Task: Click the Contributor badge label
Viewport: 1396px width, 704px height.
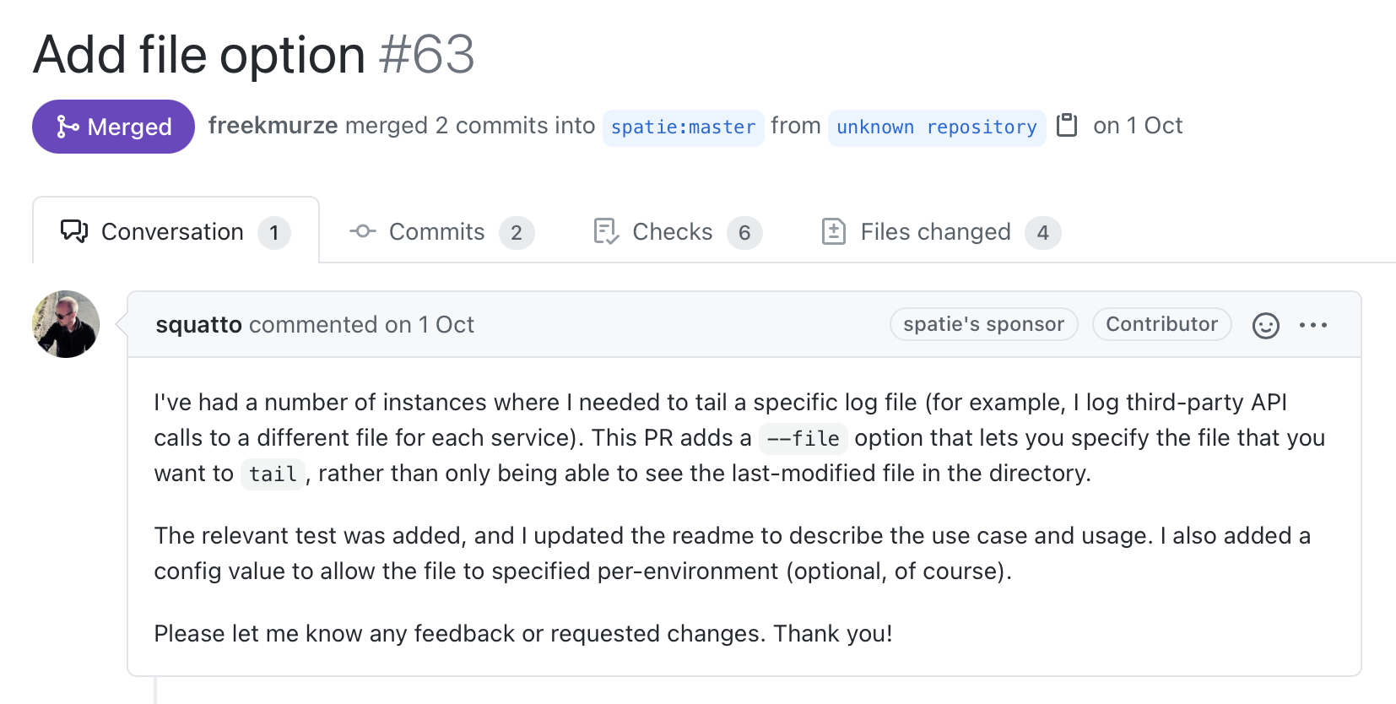Action: (x=1162, y=324)
